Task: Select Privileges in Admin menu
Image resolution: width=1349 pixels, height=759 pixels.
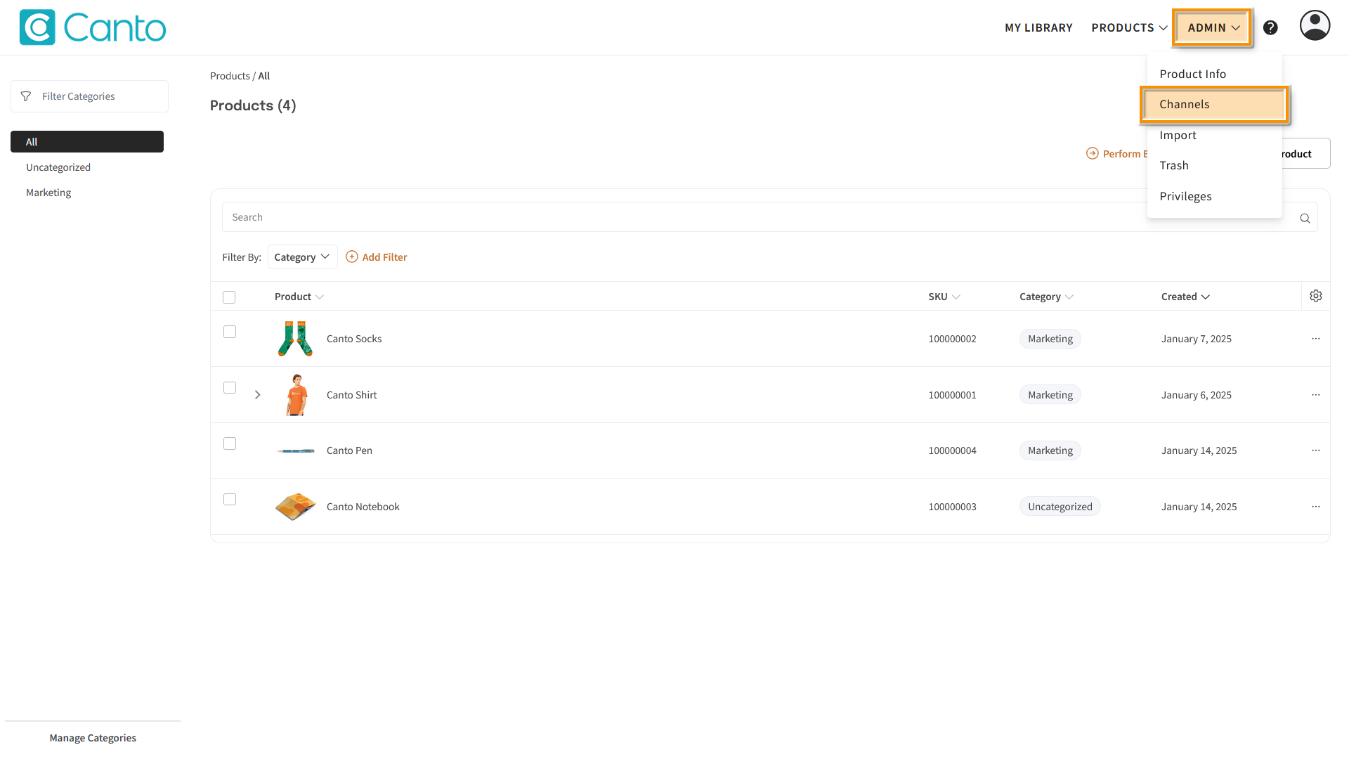Action: [1185, 196]
